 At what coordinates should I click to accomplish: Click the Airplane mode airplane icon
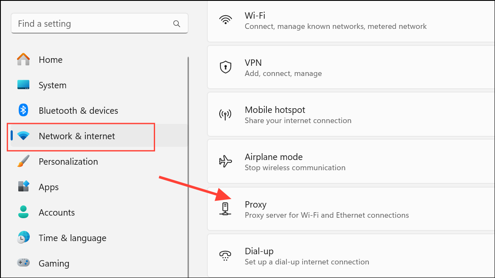pyautogui.click(x=225, y=161)
